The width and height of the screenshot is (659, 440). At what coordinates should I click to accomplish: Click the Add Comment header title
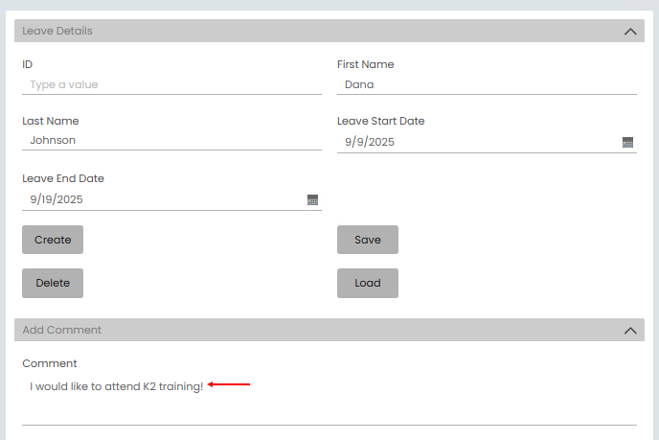pos(61,330)
